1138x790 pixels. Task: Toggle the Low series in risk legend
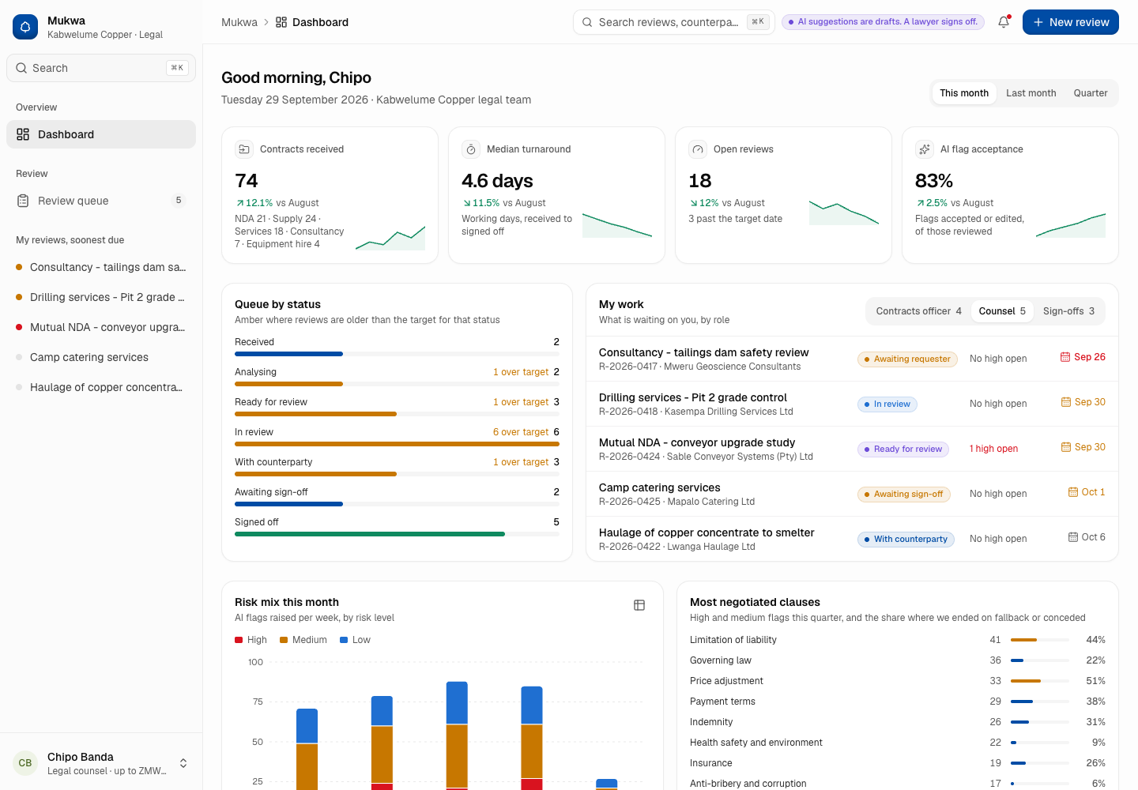pos(355,640)
